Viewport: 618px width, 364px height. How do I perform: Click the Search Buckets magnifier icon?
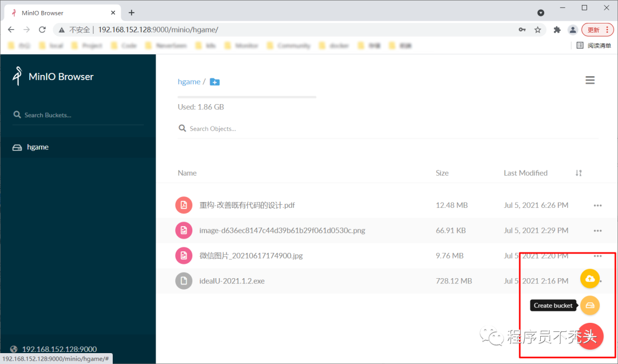click(17, 114)
